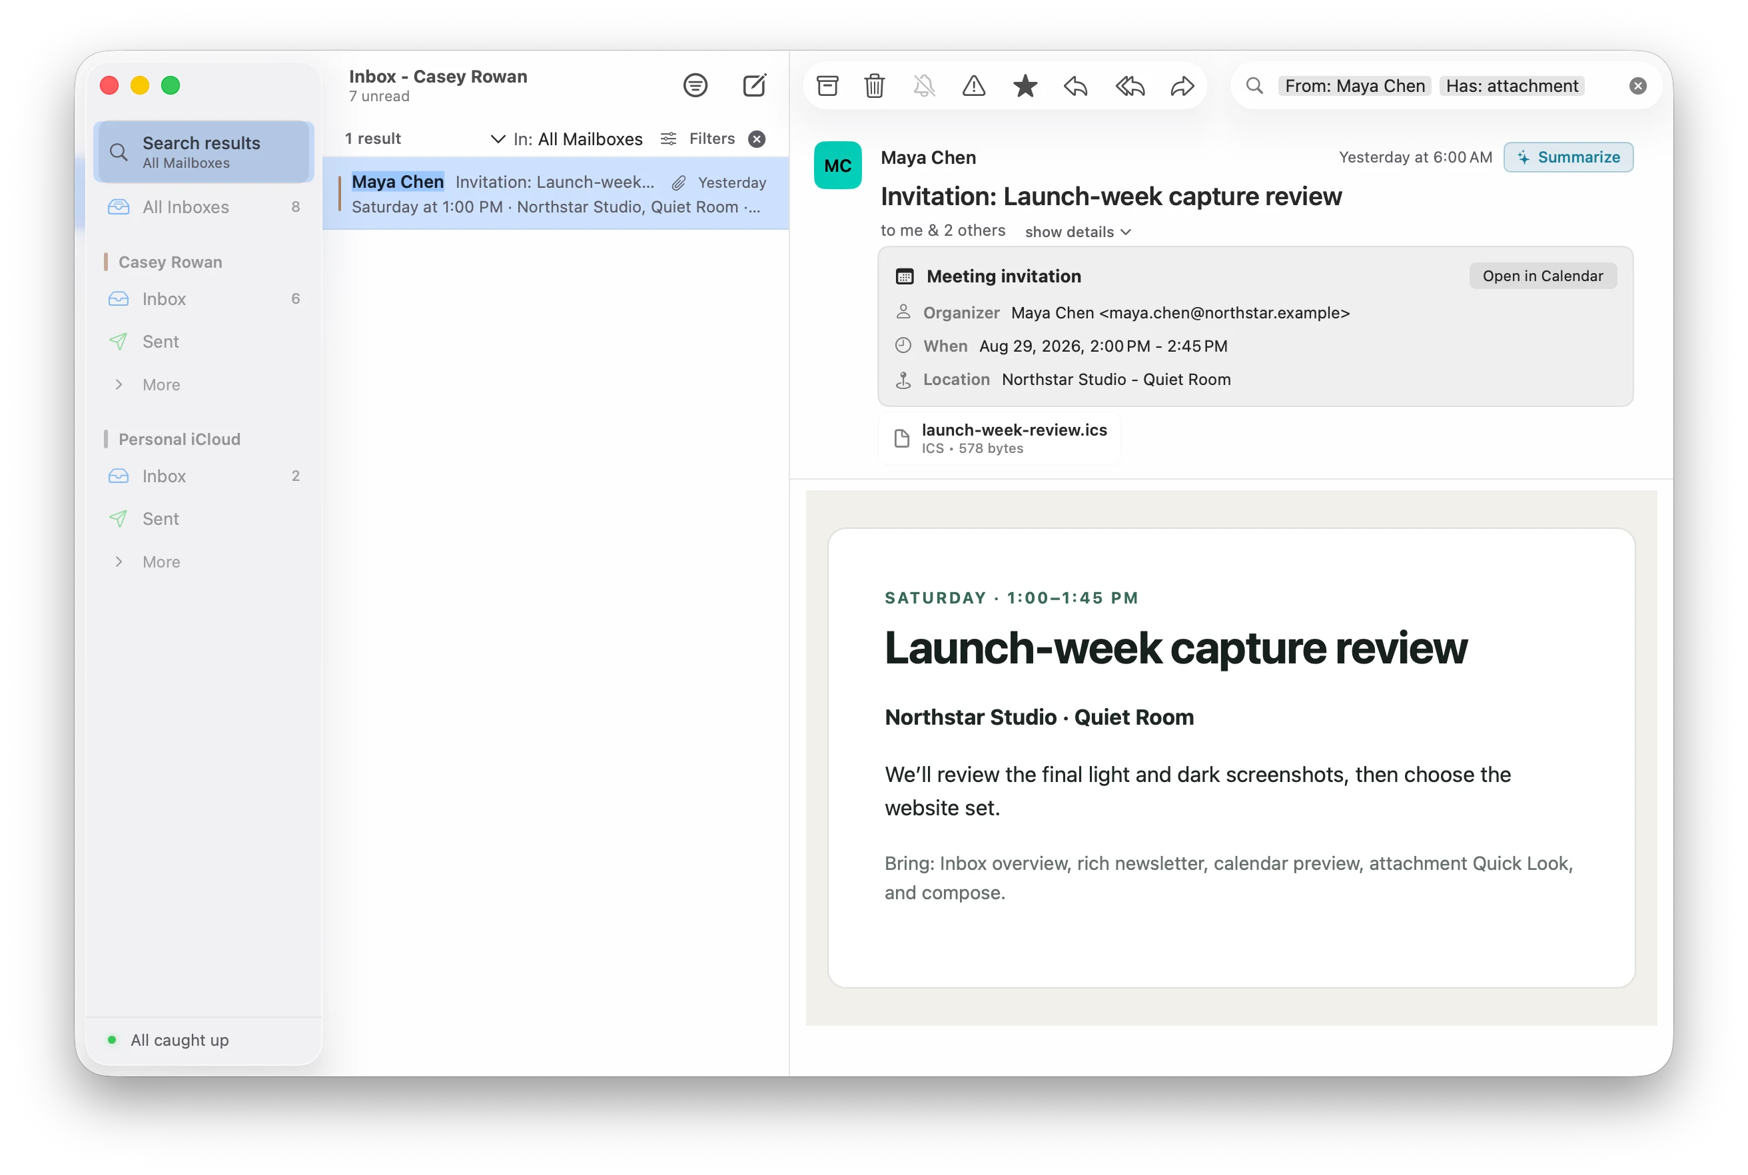1748x1175 pixels.
Task: Click the MC sender avatar
Action: tap(837, 165)
